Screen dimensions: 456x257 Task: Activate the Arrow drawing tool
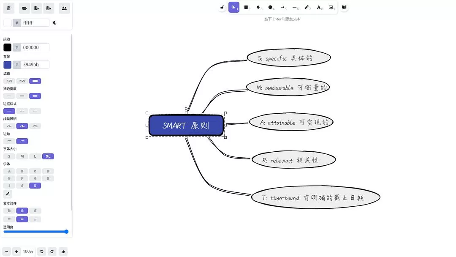(283, 8)
